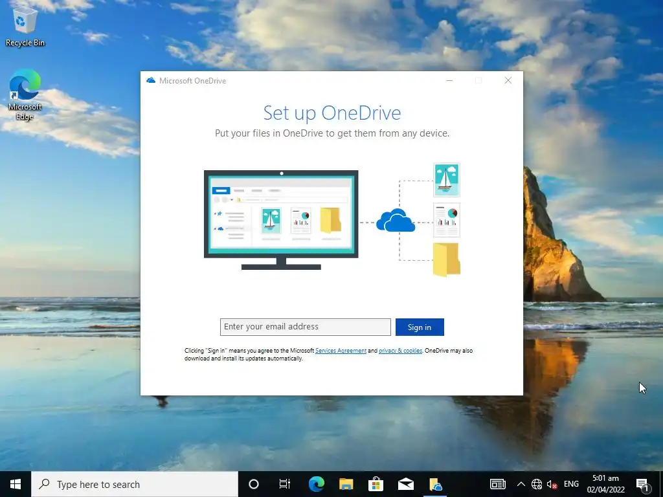This screenshot has width=663, height=497.
Task: Open the Mail app from the taskbar
Action: [405, 484]
